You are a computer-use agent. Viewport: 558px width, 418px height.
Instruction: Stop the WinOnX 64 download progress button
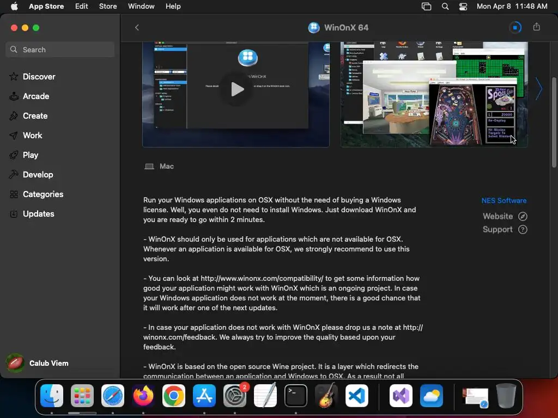(515, 27)
